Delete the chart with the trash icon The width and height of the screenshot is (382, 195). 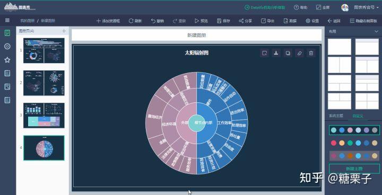(311, 53)
